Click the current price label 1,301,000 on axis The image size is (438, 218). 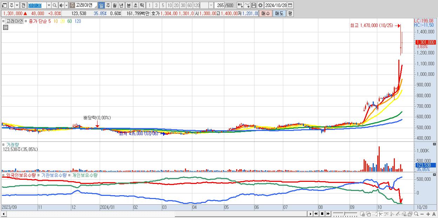[x=425, y=42]
